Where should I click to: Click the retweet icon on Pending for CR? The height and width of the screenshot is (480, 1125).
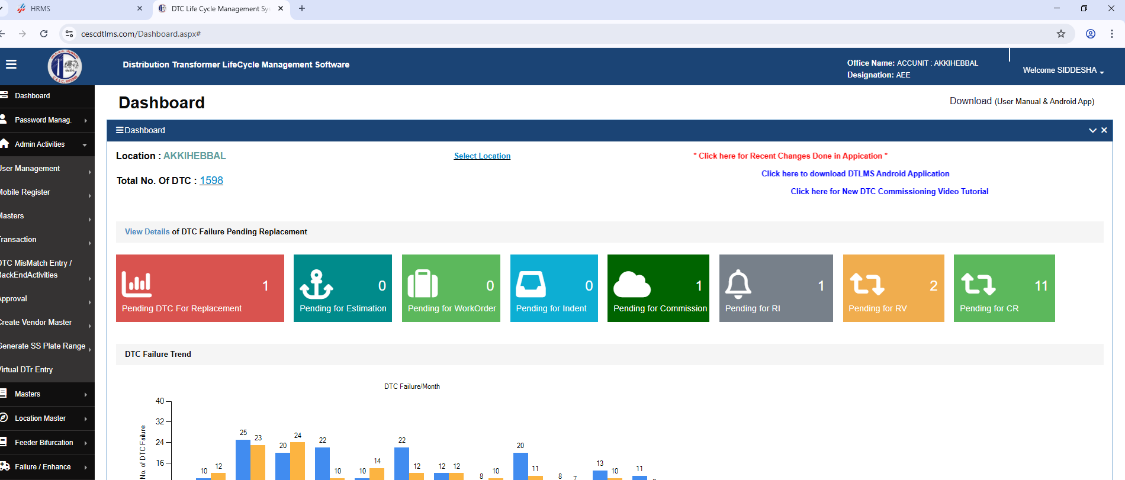(x=978, y=284)
